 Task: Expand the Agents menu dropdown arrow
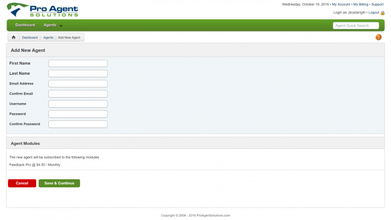click(61, 25)
